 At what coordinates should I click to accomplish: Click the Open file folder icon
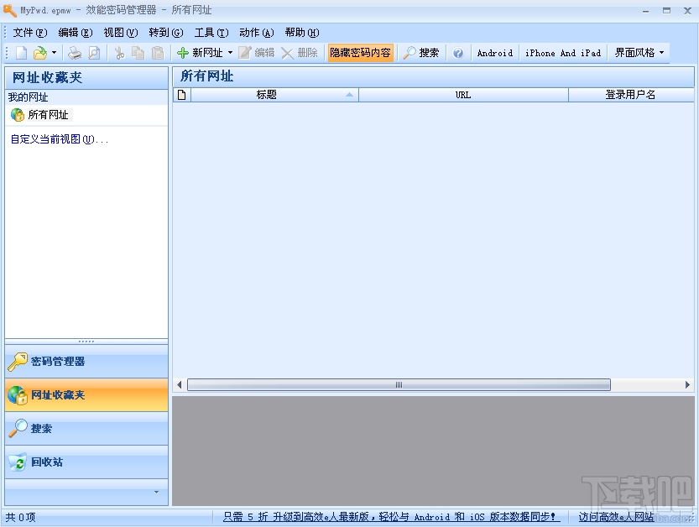[40, 53]
